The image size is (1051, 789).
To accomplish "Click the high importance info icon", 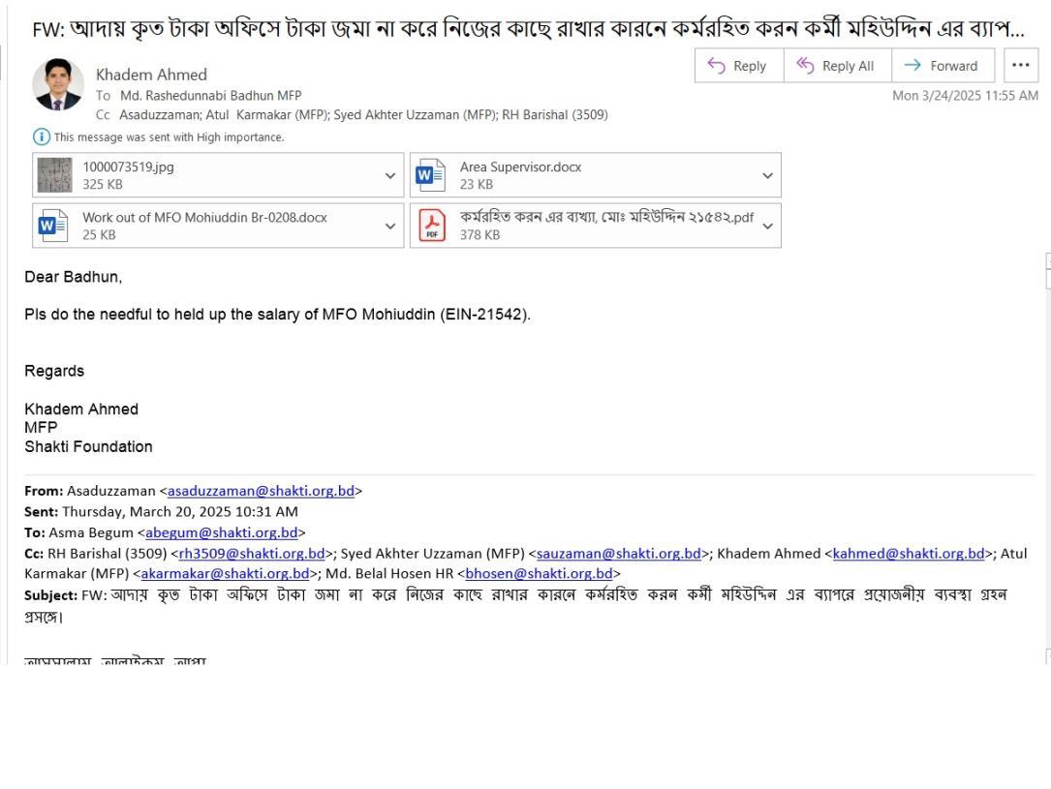I will pyautogui.click(x=41, y=137).
